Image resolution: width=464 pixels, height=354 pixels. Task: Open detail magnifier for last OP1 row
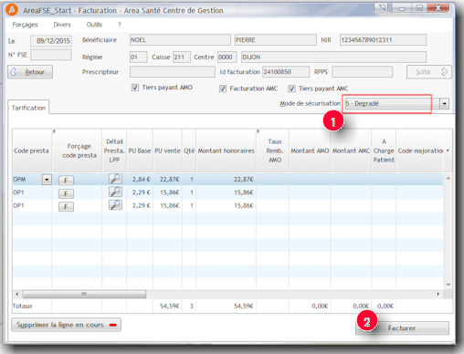coord(115,205)
